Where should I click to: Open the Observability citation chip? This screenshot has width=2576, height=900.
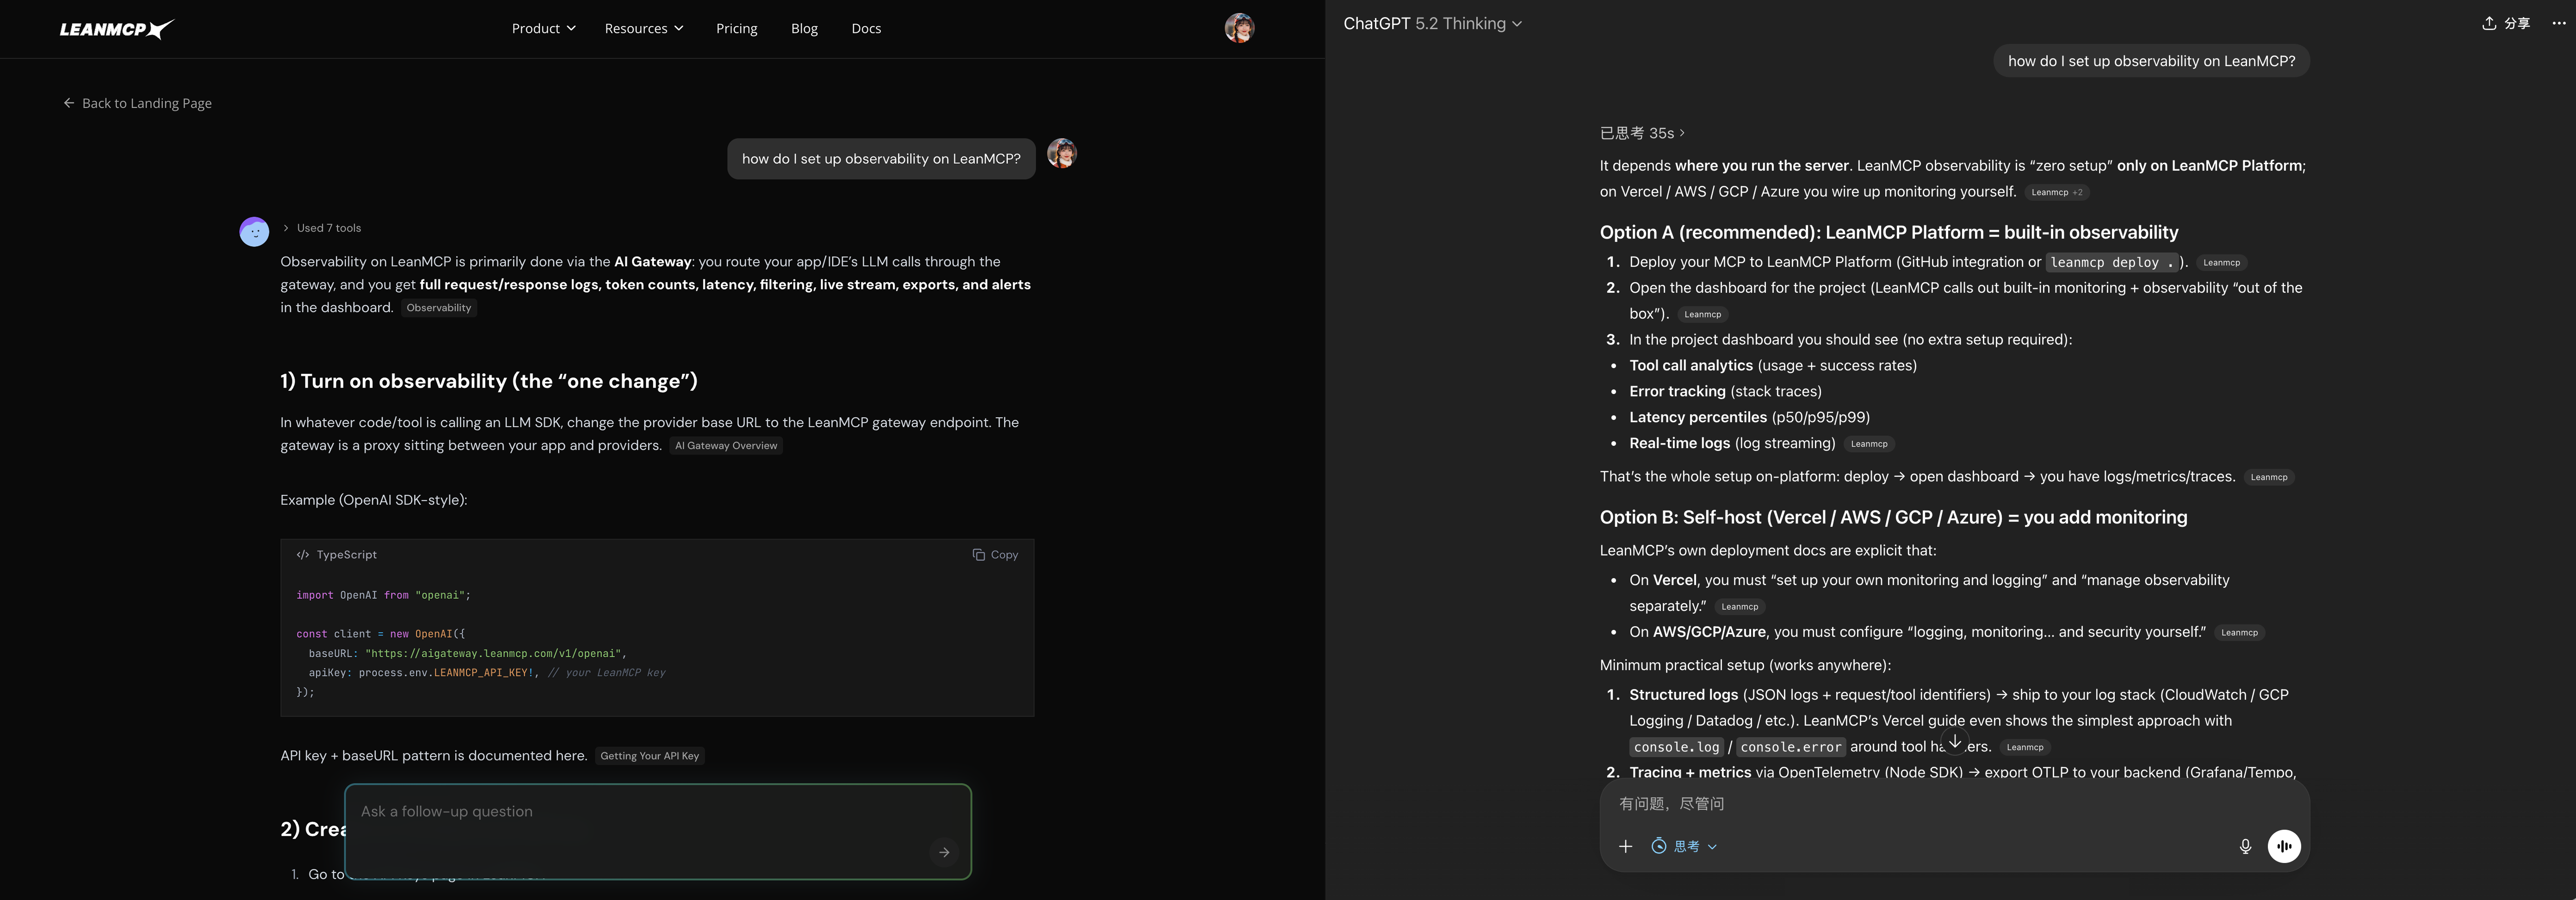(x=438, y=308)
